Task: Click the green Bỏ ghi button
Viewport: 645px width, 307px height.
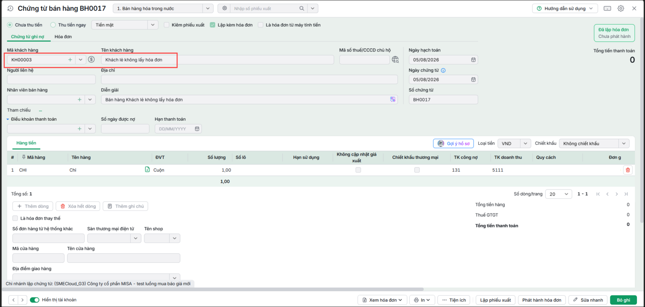Action: [623, 300]
